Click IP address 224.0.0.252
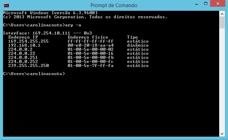This screenshot has width=228, height=140. [23, 62]
